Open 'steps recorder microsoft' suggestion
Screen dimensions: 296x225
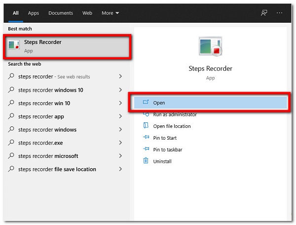65,156
